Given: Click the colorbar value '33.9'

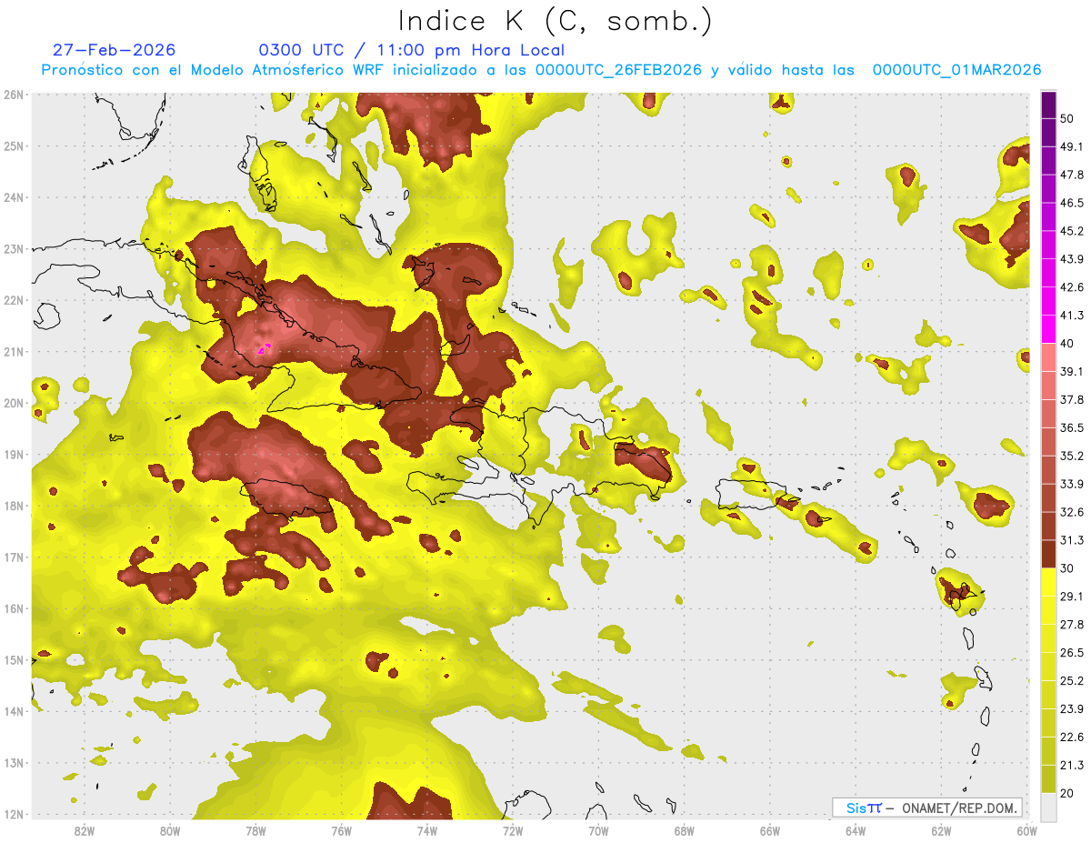Looking at the screenshot, I should click(x=1073, y=484).
